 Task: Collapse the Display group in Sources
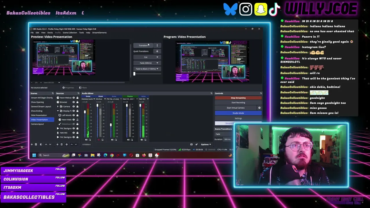(58, 111)
